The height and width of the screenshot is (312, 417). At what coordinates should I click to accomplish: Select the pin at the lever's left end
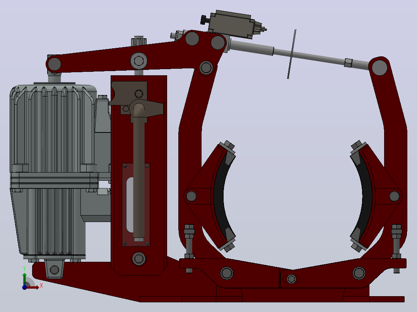pyautogui.click(x=54, y=64)
